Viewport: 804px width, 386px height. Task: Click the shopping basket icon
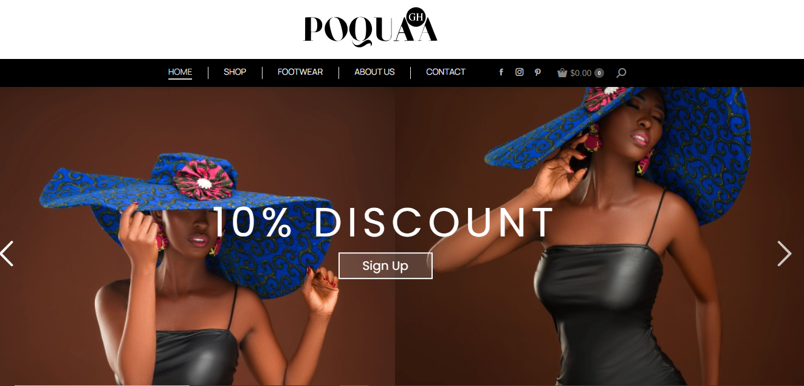562,73
